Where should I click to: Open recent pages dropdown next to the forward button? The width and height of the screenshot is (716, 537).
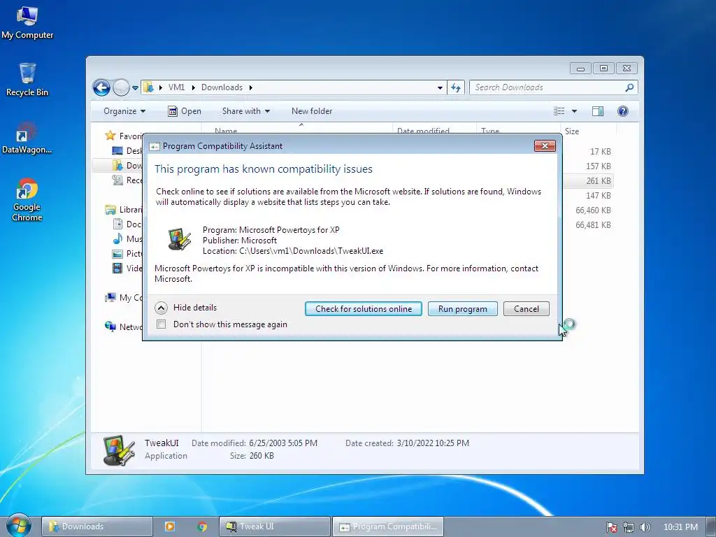tap(135, 87)
